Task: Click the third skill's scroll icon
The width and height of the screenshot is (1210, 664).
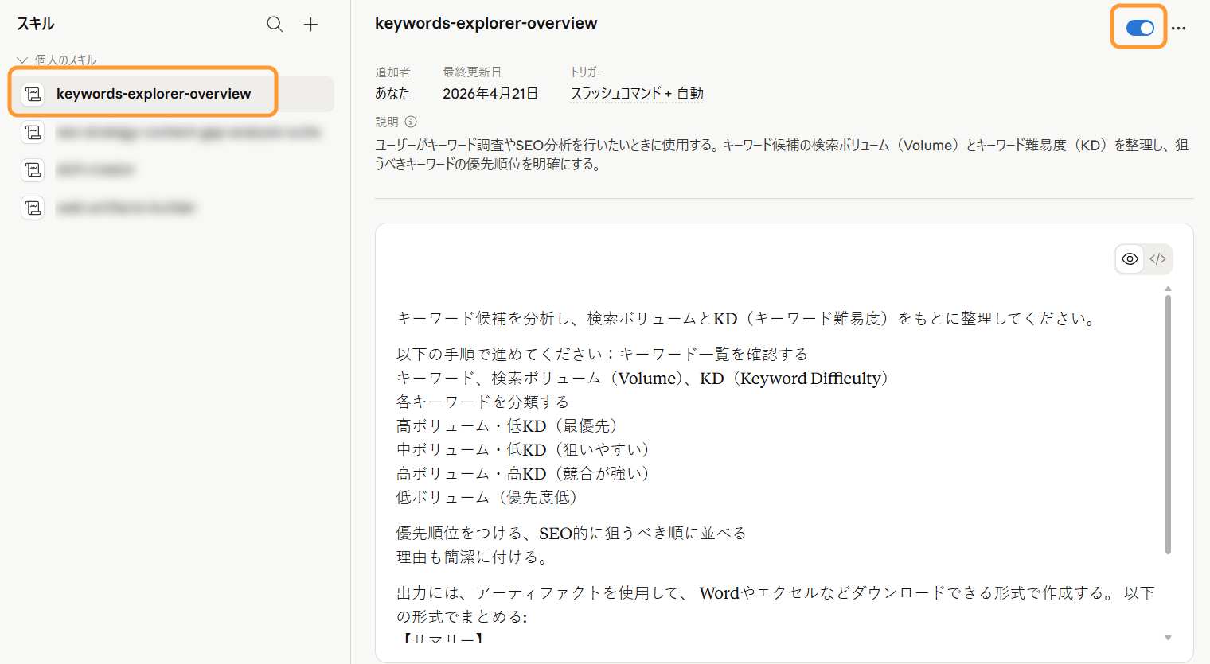Action: [x=33, y=169]
